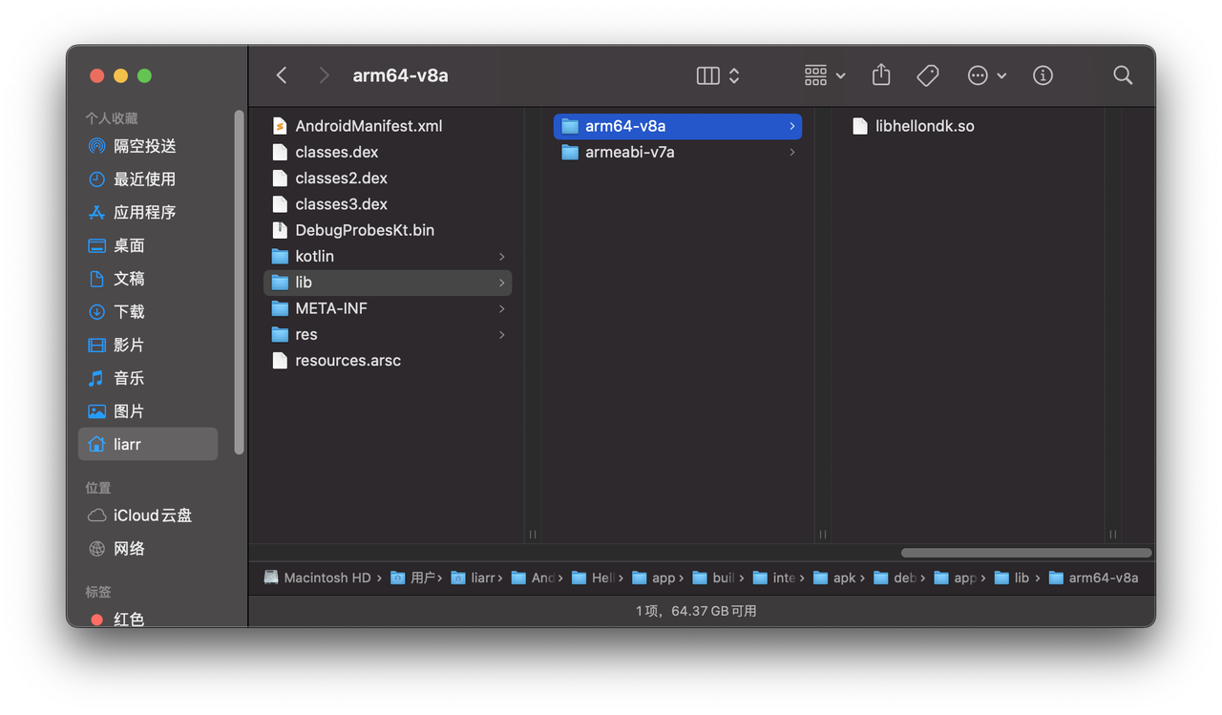Open 图片 in sidebar
The width and height of the screenshot is (1222, 715).
click(x=148, y=411)
